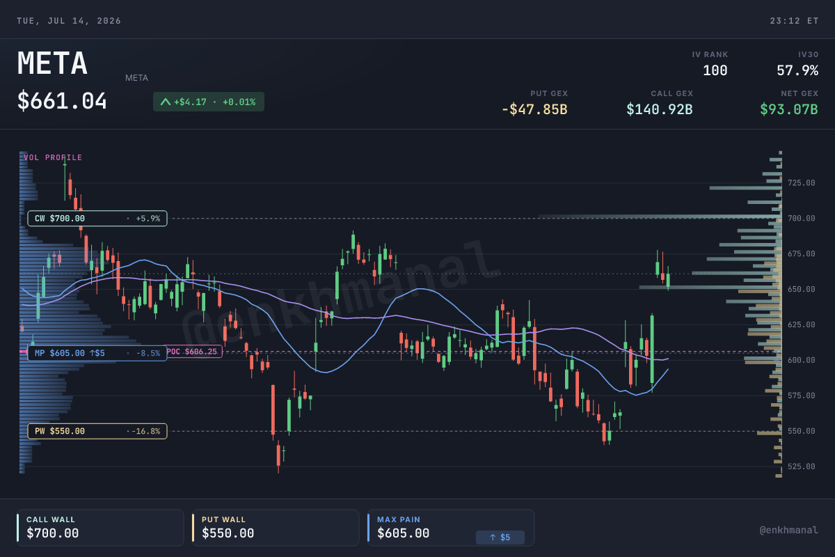Open the MAX PAIN $605.00 summary card
This screenshot has width=835, height=557.
click(451, 527)
